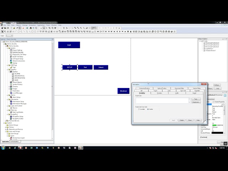Select the Visible radio button
Image resolution: width=228 pixels, height=171 pixels.
(x=148, y=109)
